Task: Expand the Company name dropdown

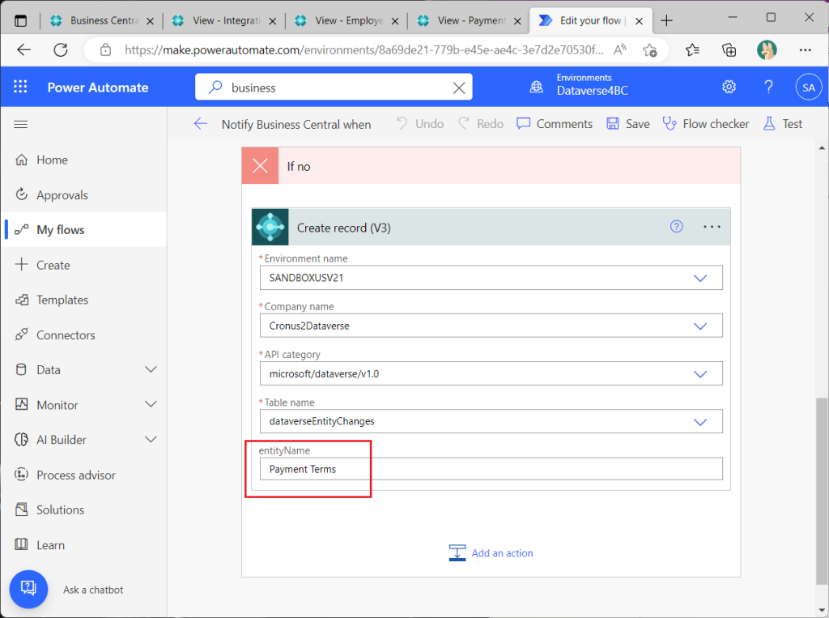Action: 700,326
